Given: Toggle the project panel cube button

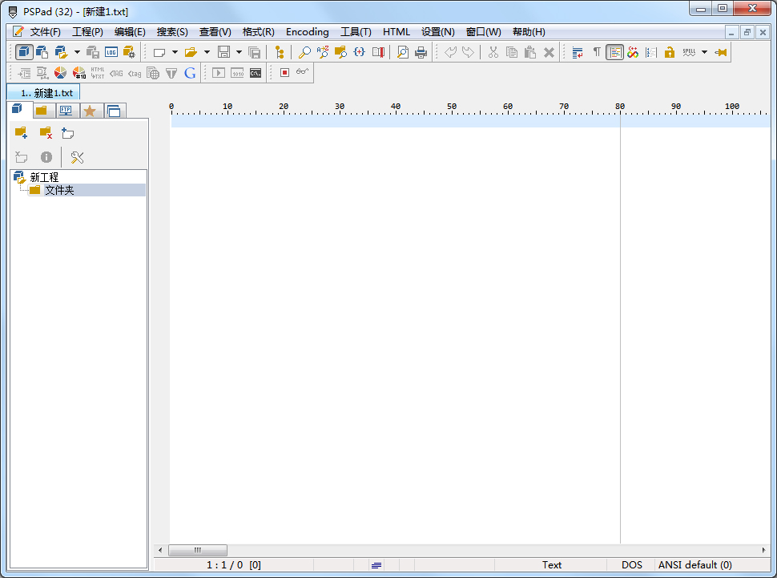Looking at the screenshot, I should coord(24,52).
